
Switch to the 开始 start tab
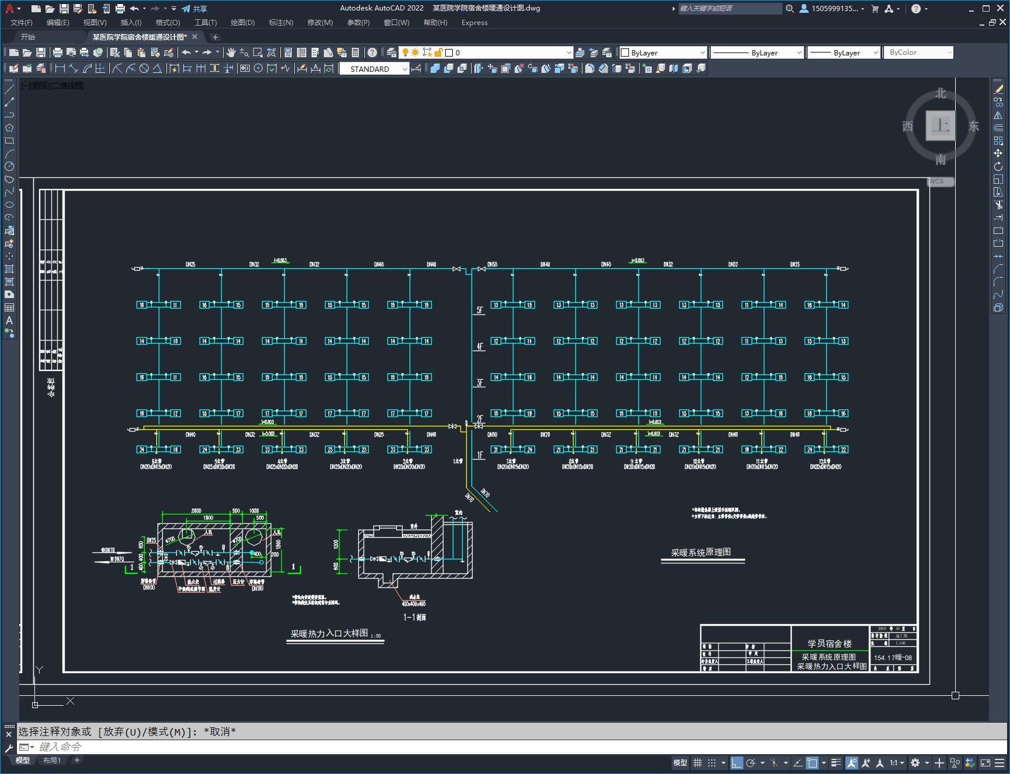pos(28,37)
